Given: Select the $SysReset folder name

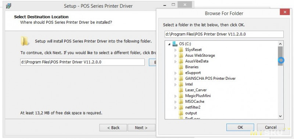Looking at the screenshot, I should coord(193,50).
